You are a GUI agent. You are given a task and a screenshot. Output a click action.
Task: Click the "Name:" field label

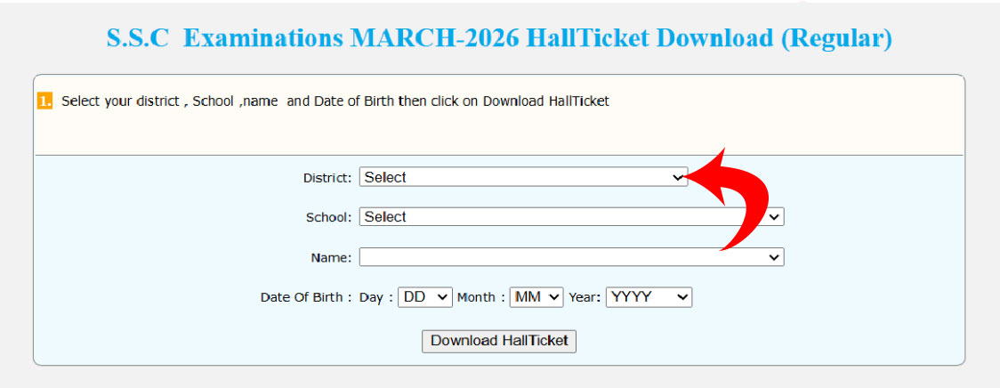pyautogui.click(x=331, y=258)
